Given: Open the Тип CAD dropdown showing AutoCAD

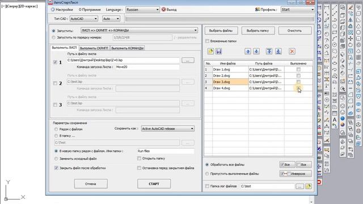Looking at the screenshot, I should (x=84, y=19).
